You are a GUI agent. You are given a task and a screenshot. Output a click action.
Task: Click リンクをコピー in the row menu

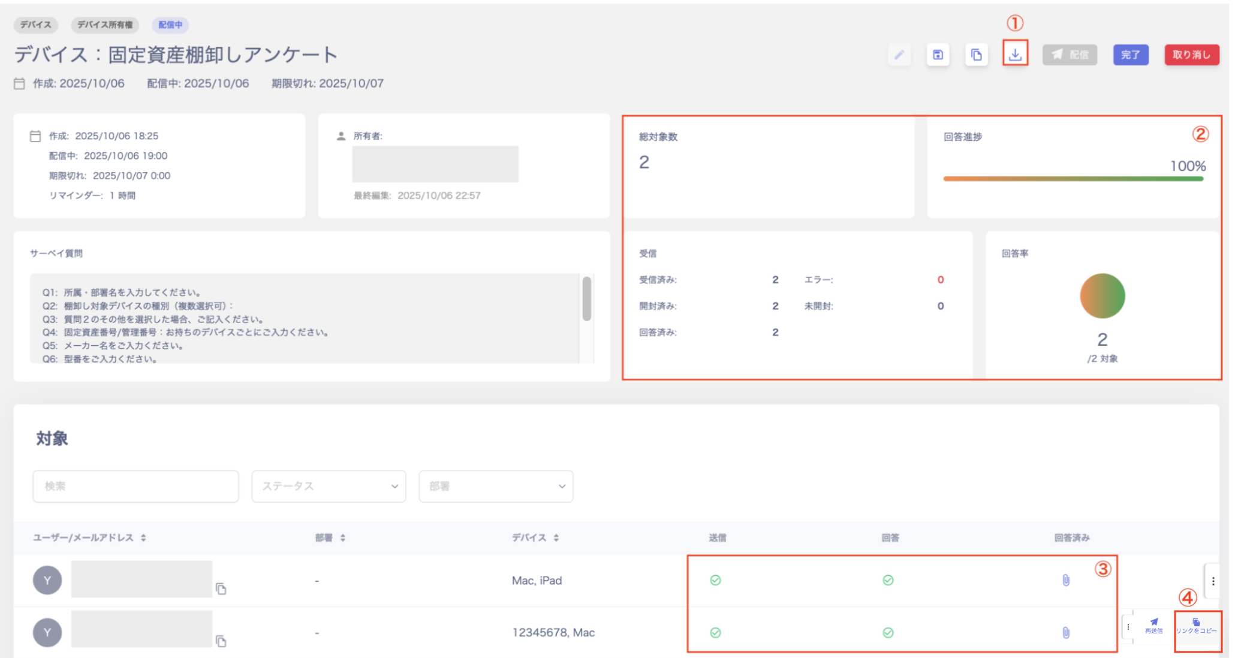[1197, 627]
